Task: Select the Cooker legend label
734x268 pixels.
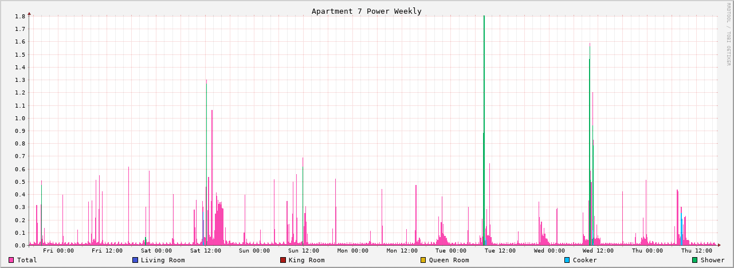Action: click(x=584, y=260)
